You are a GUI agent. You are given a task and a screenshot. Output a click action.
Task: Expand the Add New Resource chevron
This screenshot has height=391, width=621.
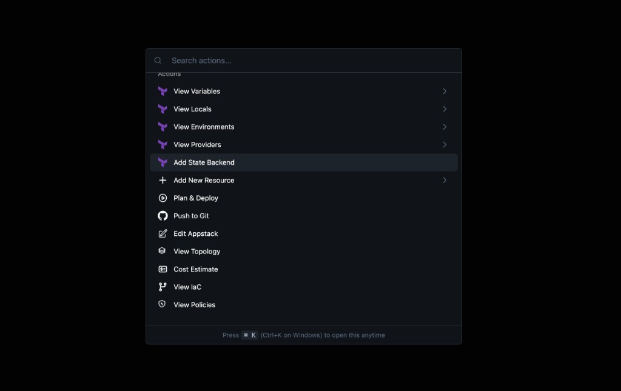[445, 180]
